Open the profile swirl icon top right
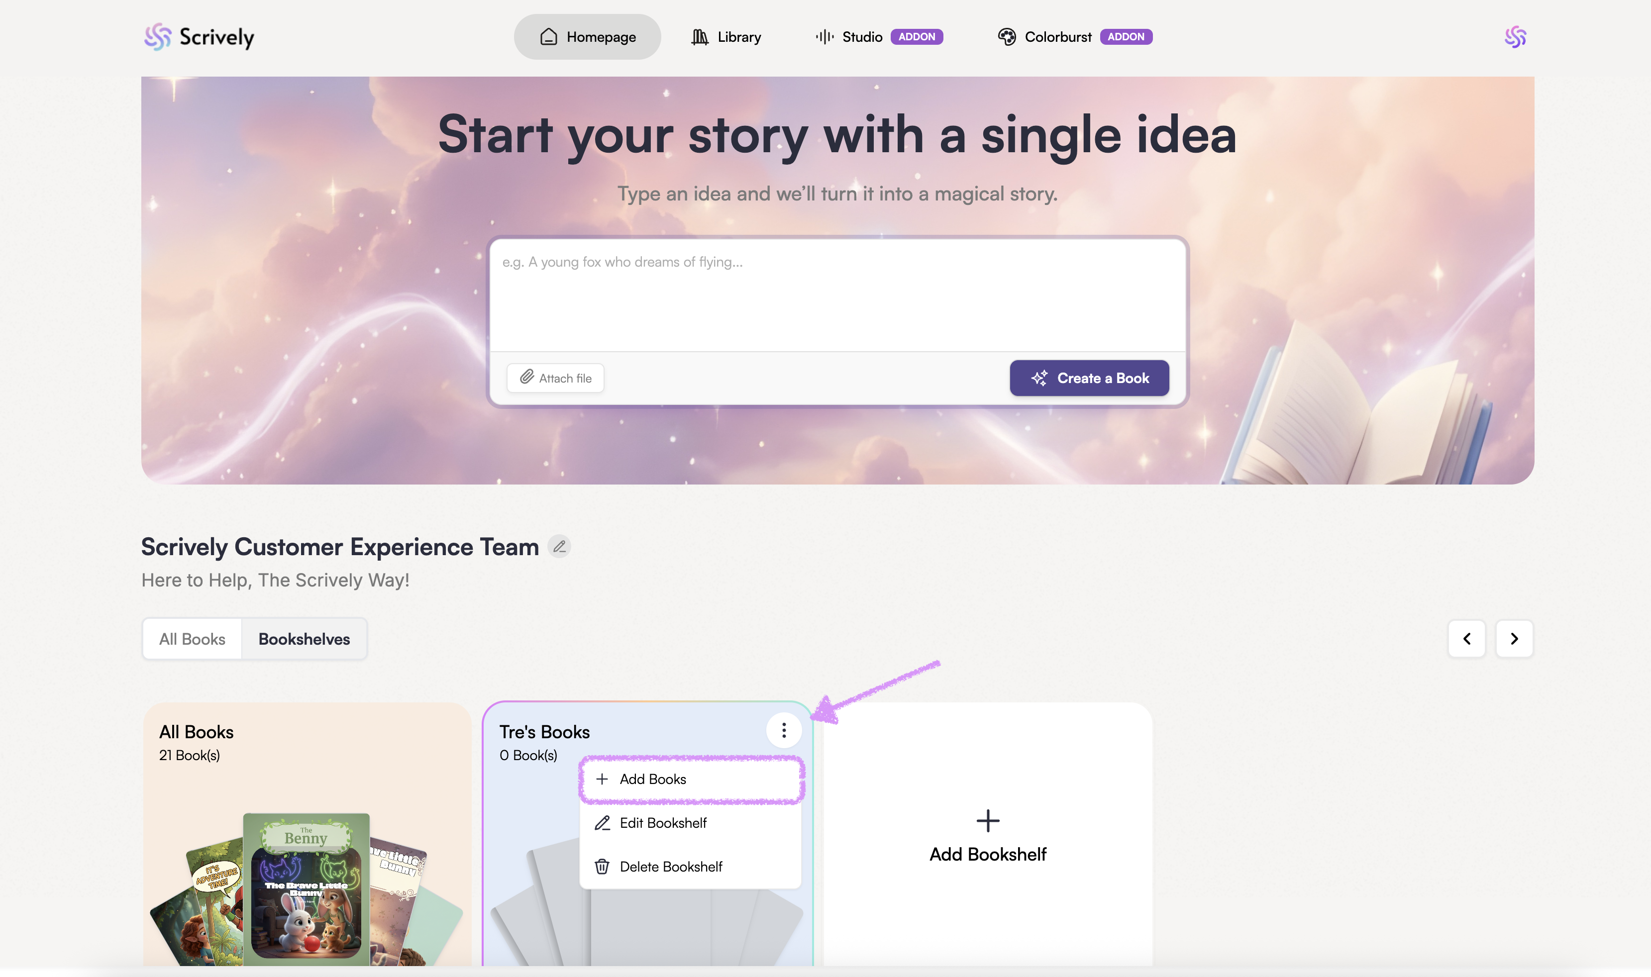Image resolution: width=1651 pixels, height=977 pixels. click(1515, 37)
